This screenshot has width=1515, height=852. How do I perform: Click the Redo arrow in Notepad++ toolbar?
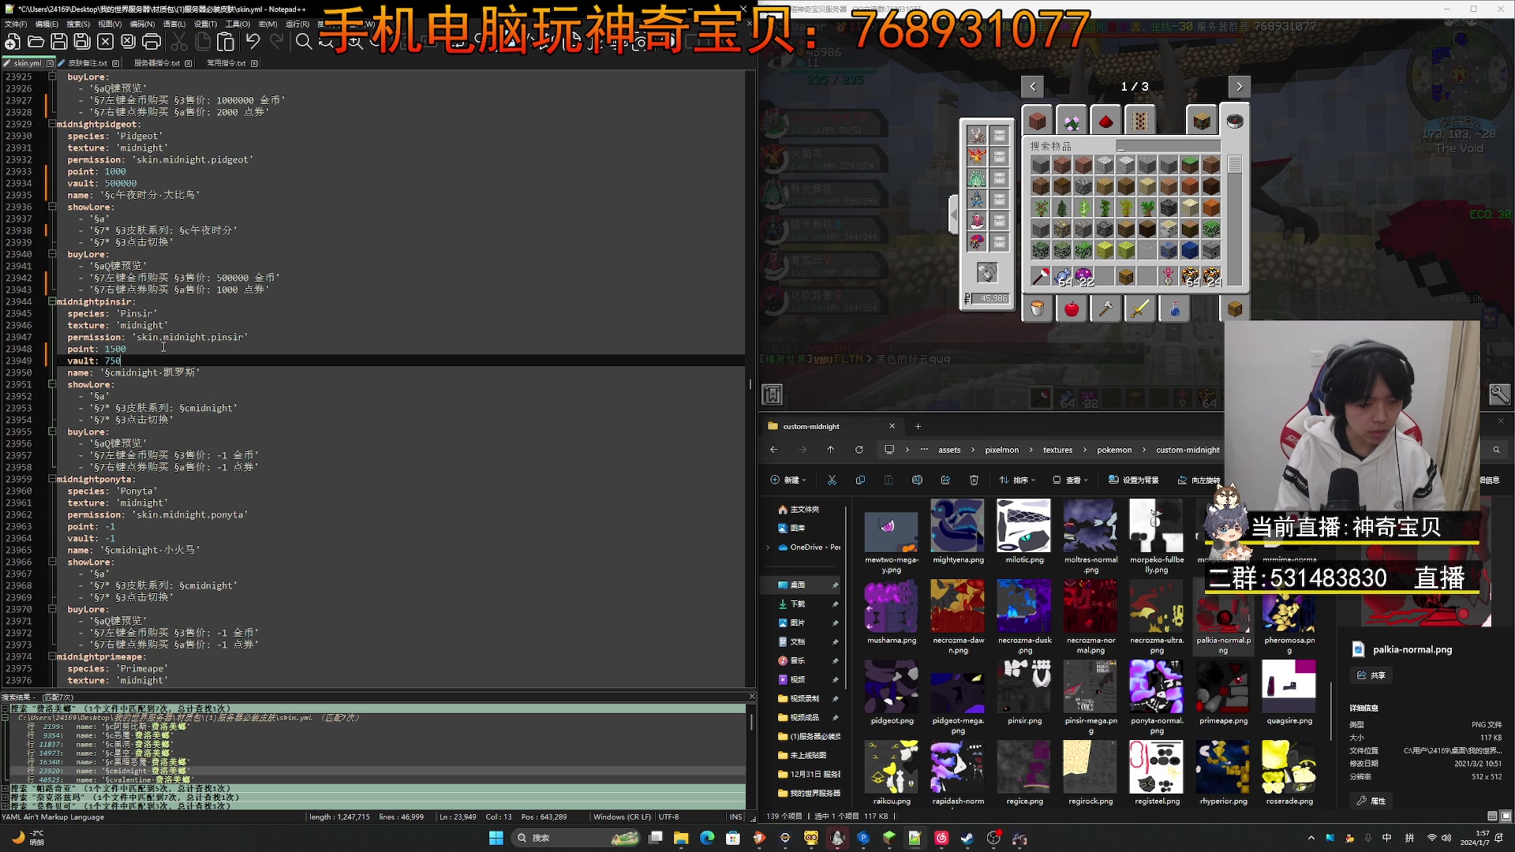pos(276,42)
